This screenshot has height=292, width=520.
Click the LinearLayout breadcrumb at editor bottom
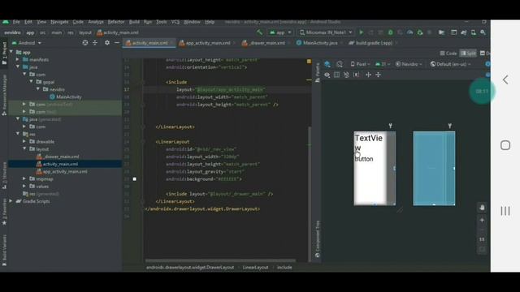tap(255, 267)
